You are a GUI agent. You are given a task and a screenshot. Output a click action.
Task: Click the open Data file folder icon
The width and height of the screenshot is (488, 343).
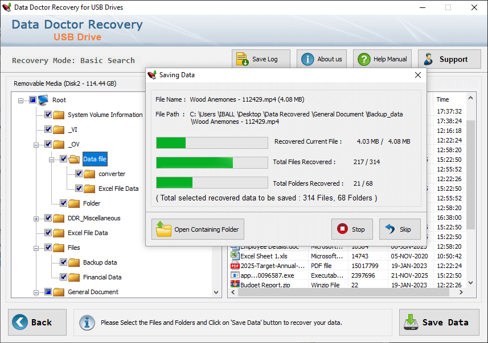coord(74,159)
